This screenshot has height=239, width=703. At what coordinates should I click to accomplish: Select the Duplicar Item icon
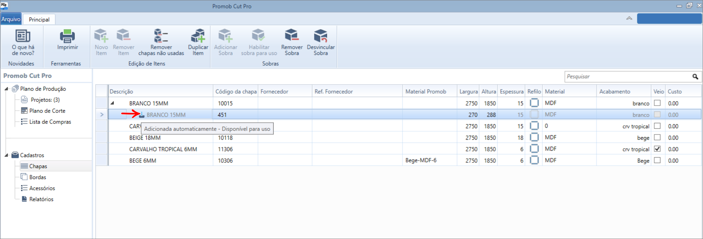pos(198,36)
